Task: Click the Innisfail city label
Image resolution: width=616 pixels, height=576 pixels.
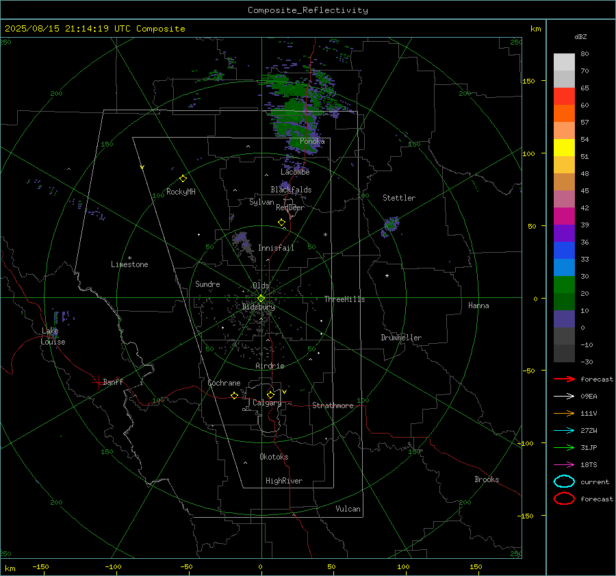Action: tap(276, 248)
